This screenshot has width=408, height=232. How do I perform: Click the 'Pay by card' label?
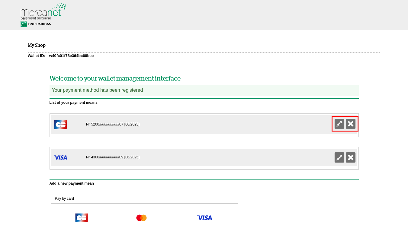pyautogui.click(x=64, y=199)
